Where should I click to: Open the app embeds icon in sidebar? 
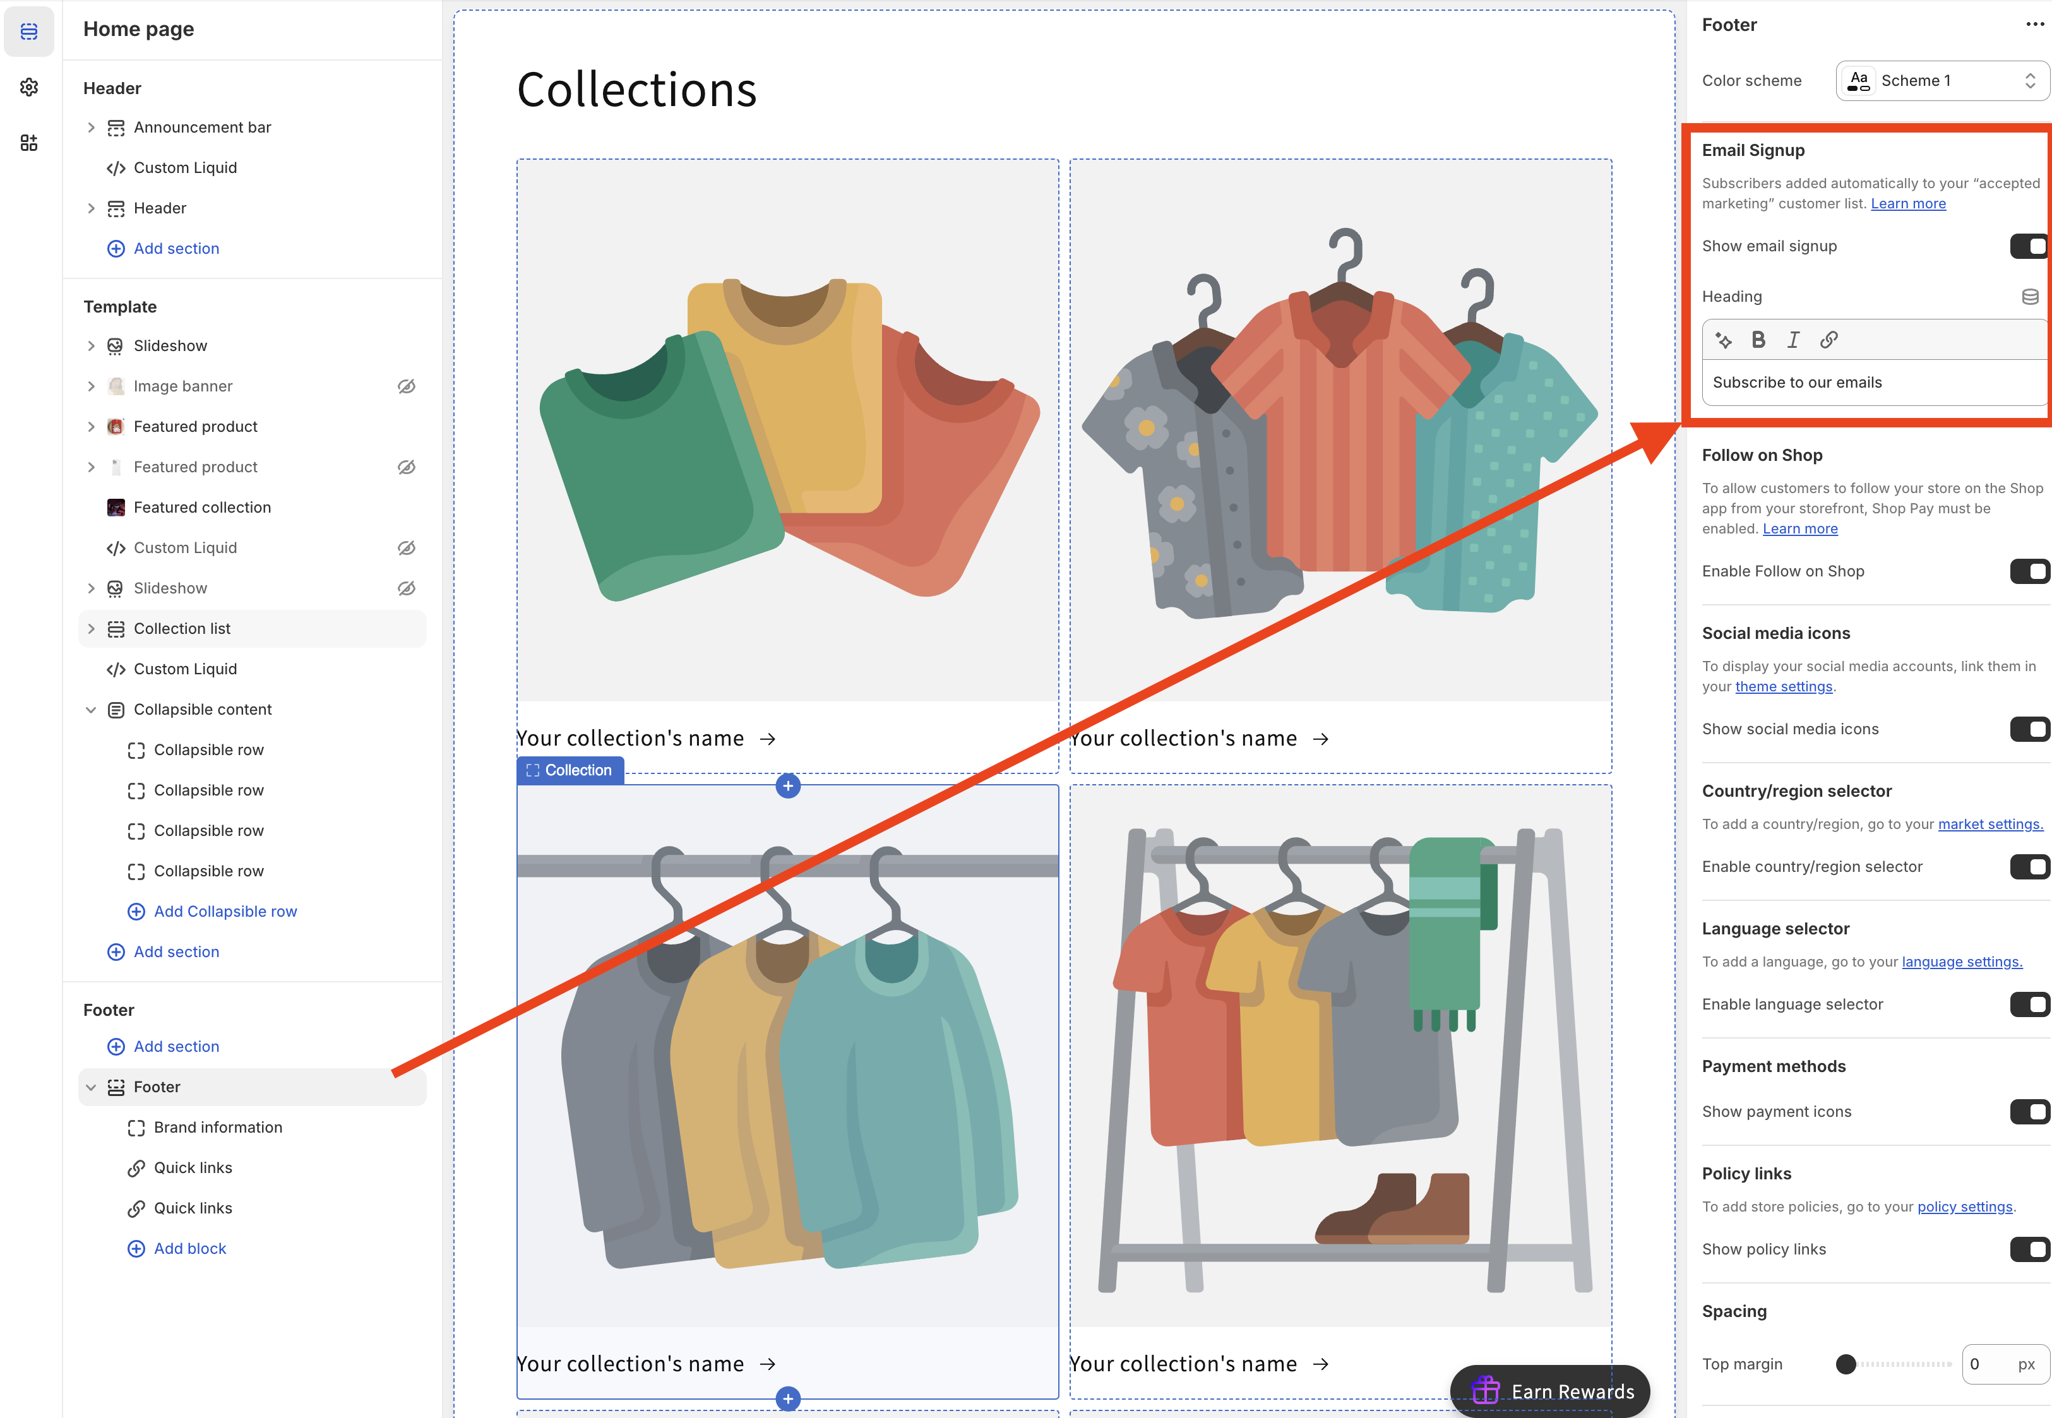click(29, 142)
